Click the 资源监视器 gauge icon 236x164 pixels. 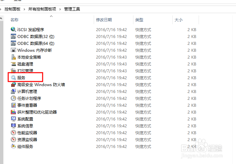(13, 139)
